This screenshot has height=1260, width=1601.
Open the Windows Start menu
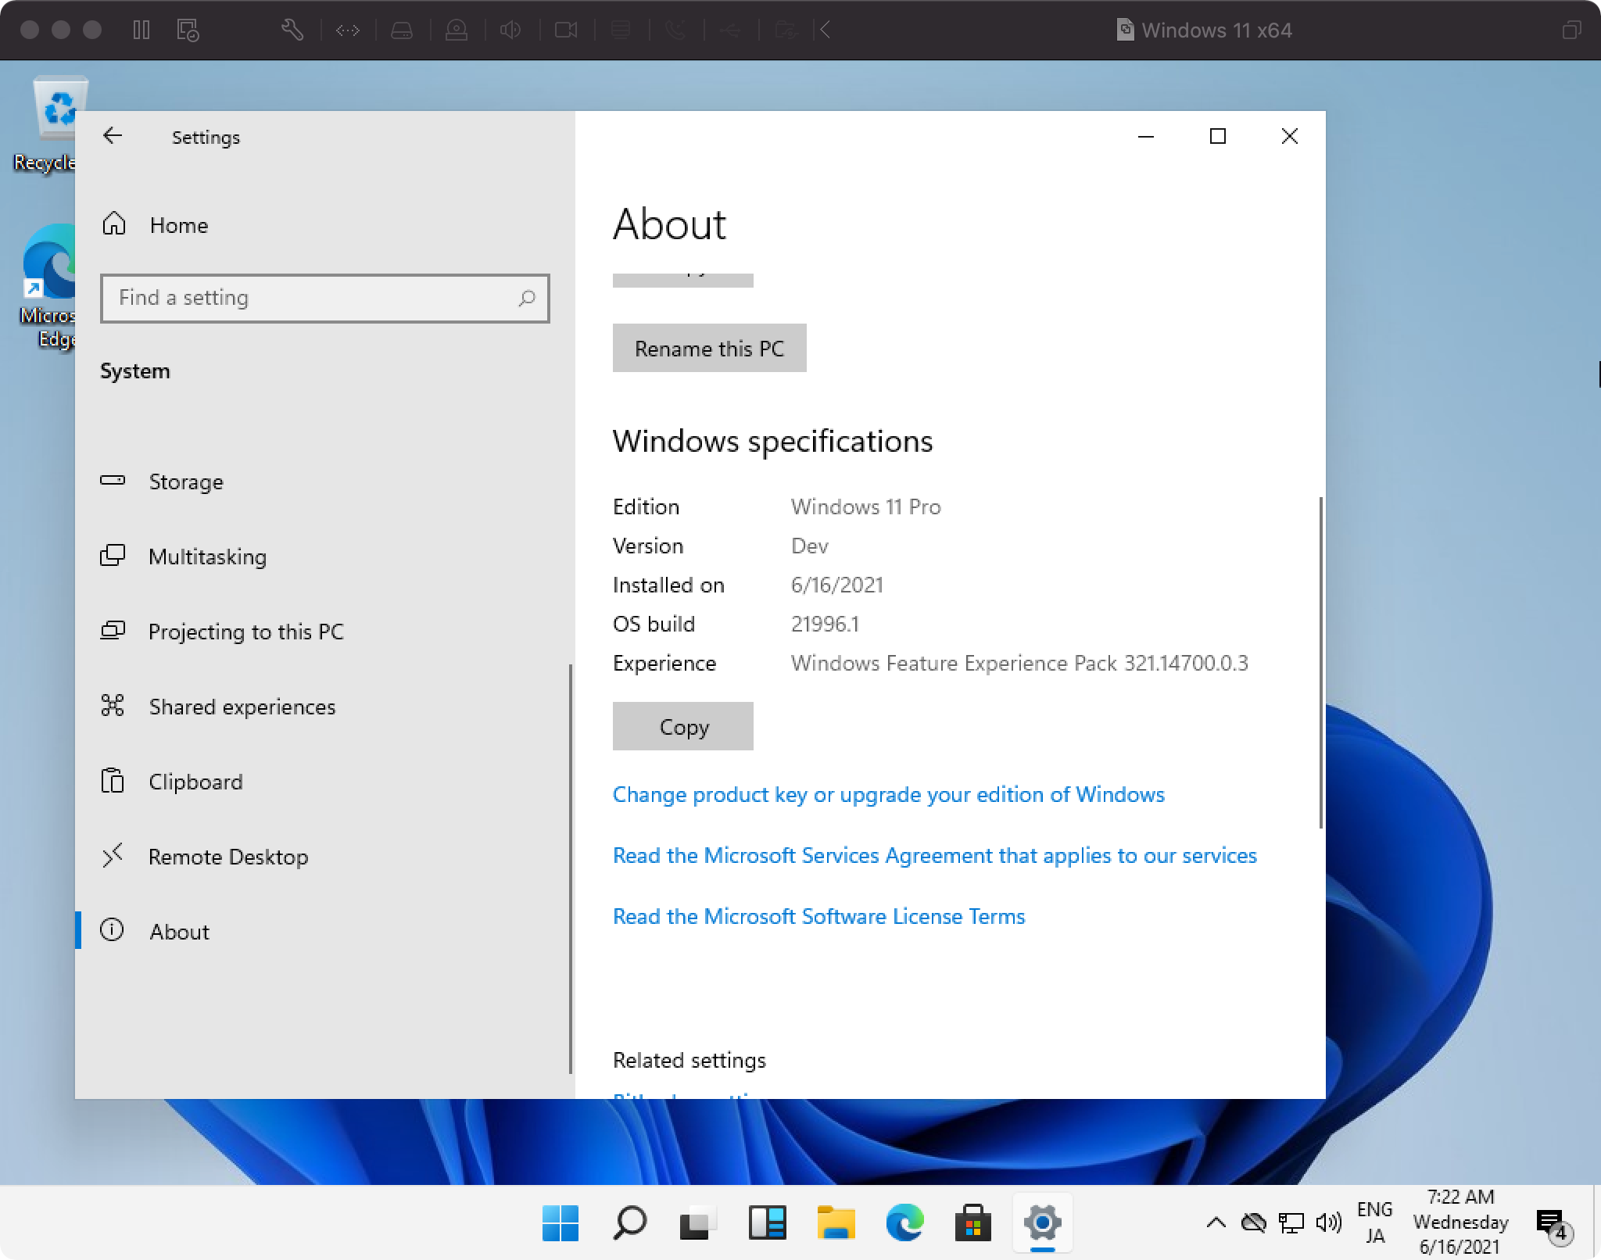click(561, 1223)
